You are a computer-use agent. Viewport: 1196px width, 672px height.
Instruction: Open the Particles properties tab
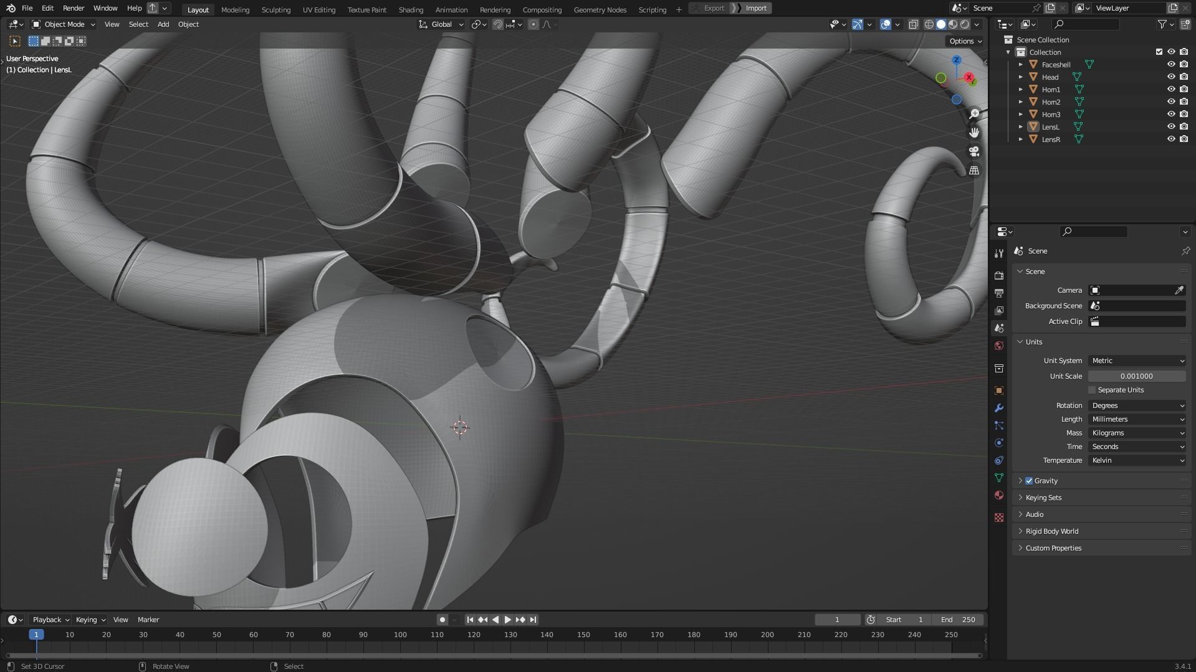coord(999,425)
